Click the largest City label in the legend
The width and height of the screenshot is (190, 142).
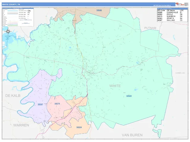(x=29, y=11)
